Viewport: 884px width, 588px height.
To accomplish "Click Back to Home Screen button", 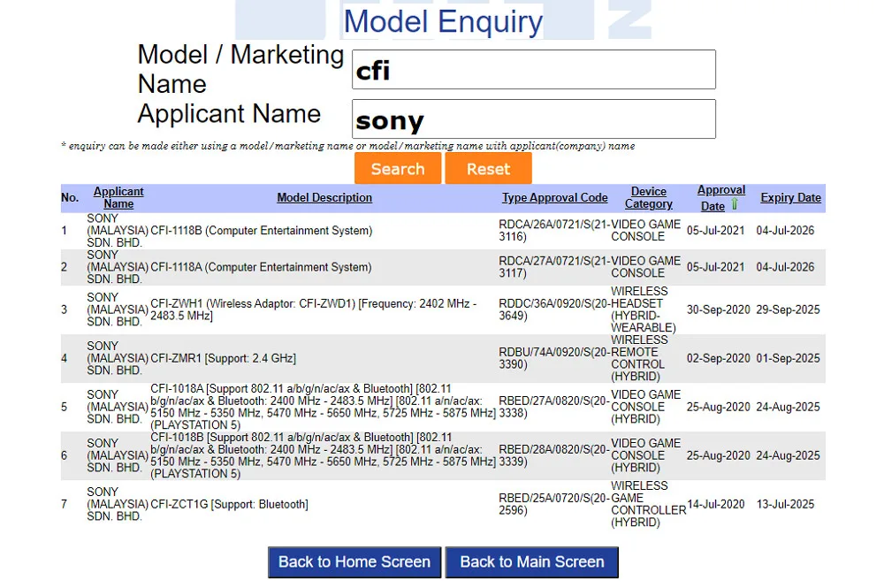I will [354, 562].
